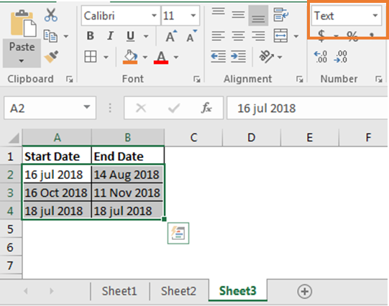Click the Paste button
Image resolution: width=389 pixels, height=306 pixels.
[22, 38]
